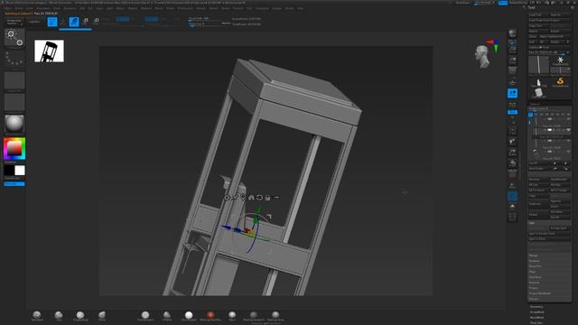Open the alpha selector square
This screenshot has width=578, height=325.
click(14, 80)
